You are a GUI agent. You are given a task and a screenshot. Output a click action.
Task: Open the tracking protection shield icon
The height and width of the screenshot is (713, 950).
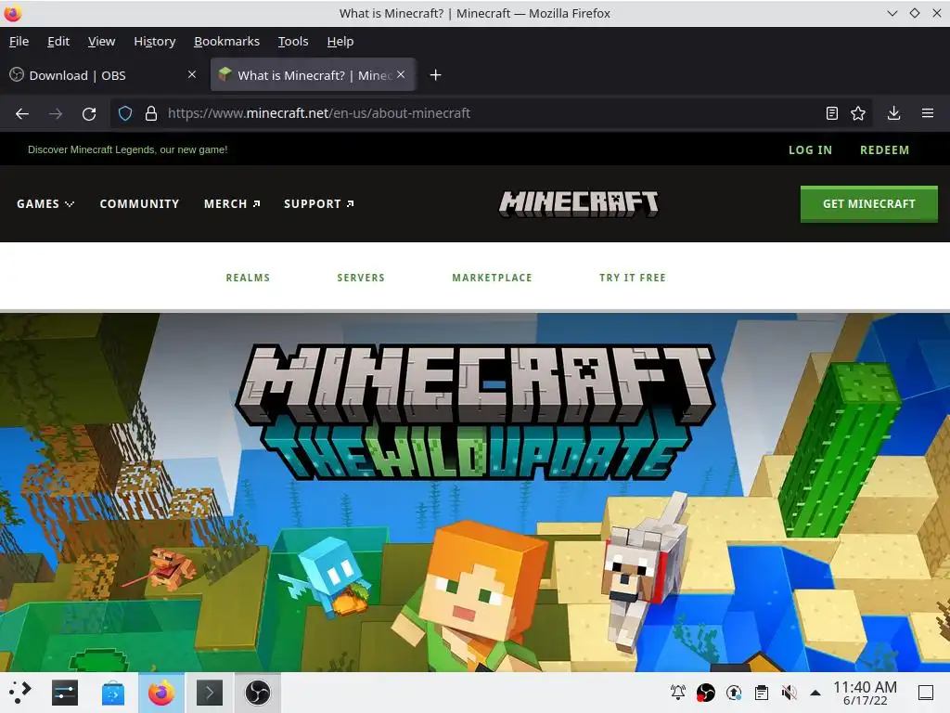125,113
